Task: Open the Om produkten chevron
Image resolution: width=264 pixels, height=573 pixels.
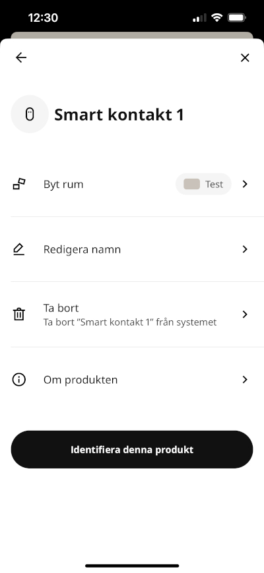Action: tap(245, 380)
